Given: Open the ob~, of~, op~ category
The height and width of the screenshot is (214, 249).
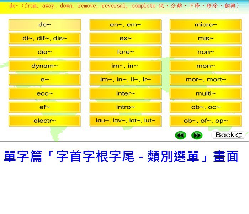Looking at the screenshot, I should click(x=206, y=121).
